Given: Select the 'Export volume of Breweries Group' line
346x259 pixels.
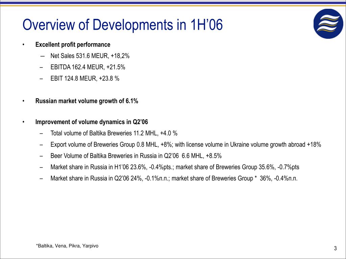Looking at the screenshot, I should pos(186,145).
